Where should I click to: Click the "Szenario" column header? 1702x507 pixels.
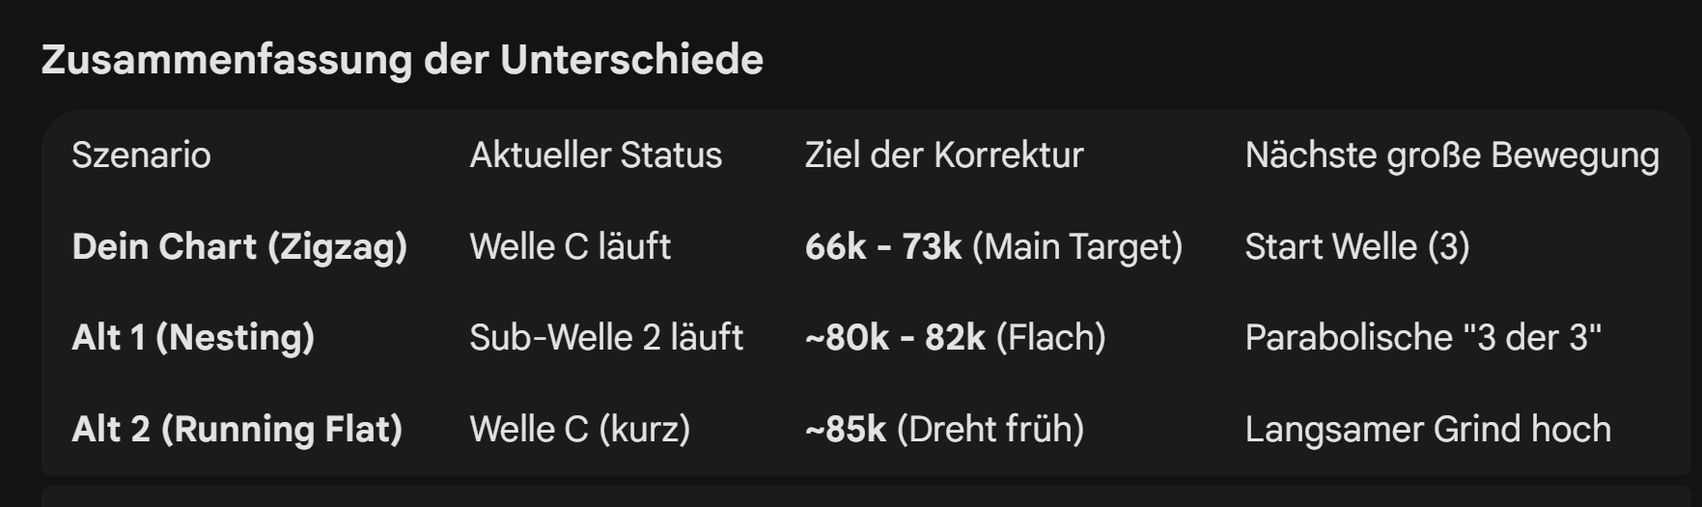click(x=141, y=155)
